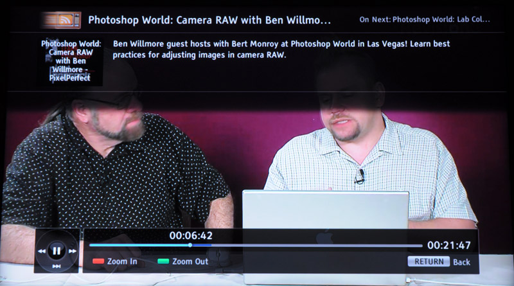514x286 pixels.
Task: Click the episode title Photoshop World: Camera RAW
Action: (209, 20)
